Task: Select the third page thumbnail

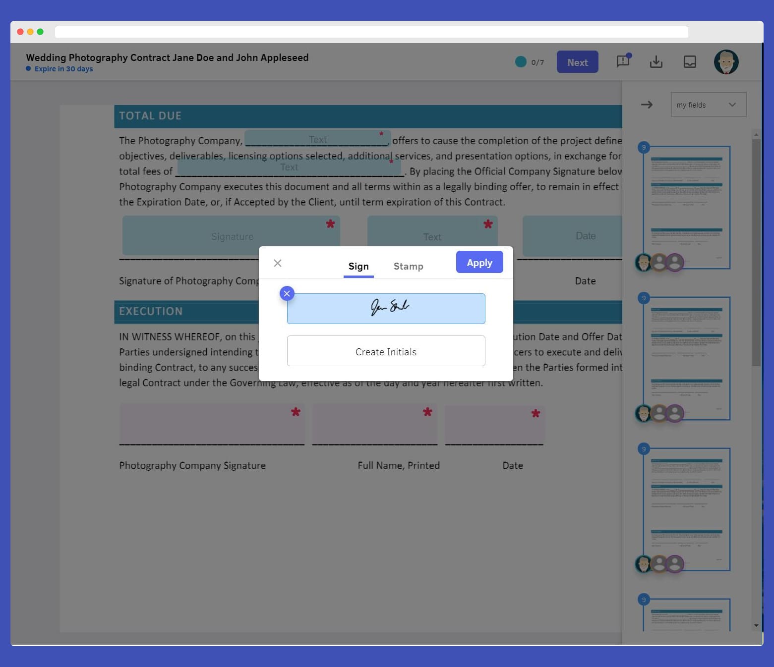Action: pyautogui.click(x=686, y=509)
